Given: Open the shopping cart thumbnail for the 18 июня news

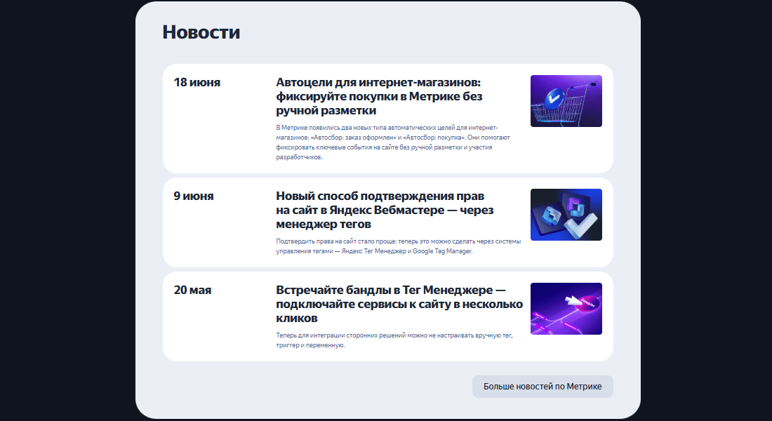Looking at the screenshot, I should pos(566,101).
